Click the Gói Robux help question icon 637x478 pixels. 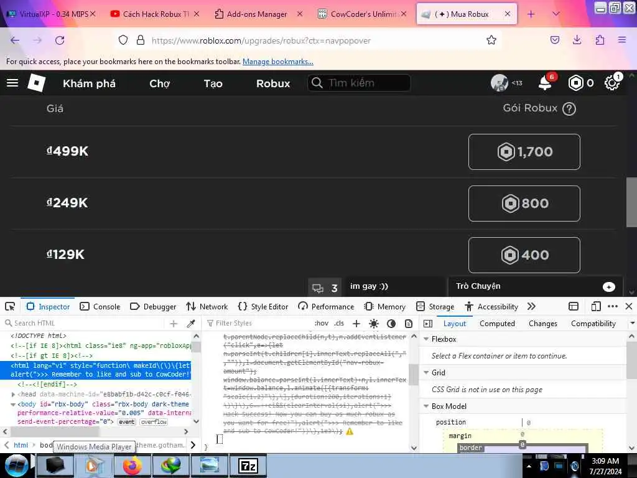[x=569, y=108]
